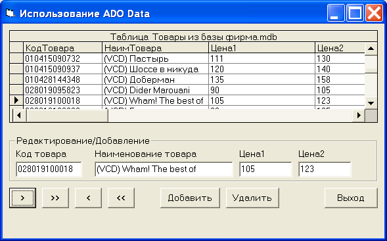The height and width of the screenshot is (241, 387).
Task: Click grid cell (VCD) Wham! The best of
Action: pos(156,100)
